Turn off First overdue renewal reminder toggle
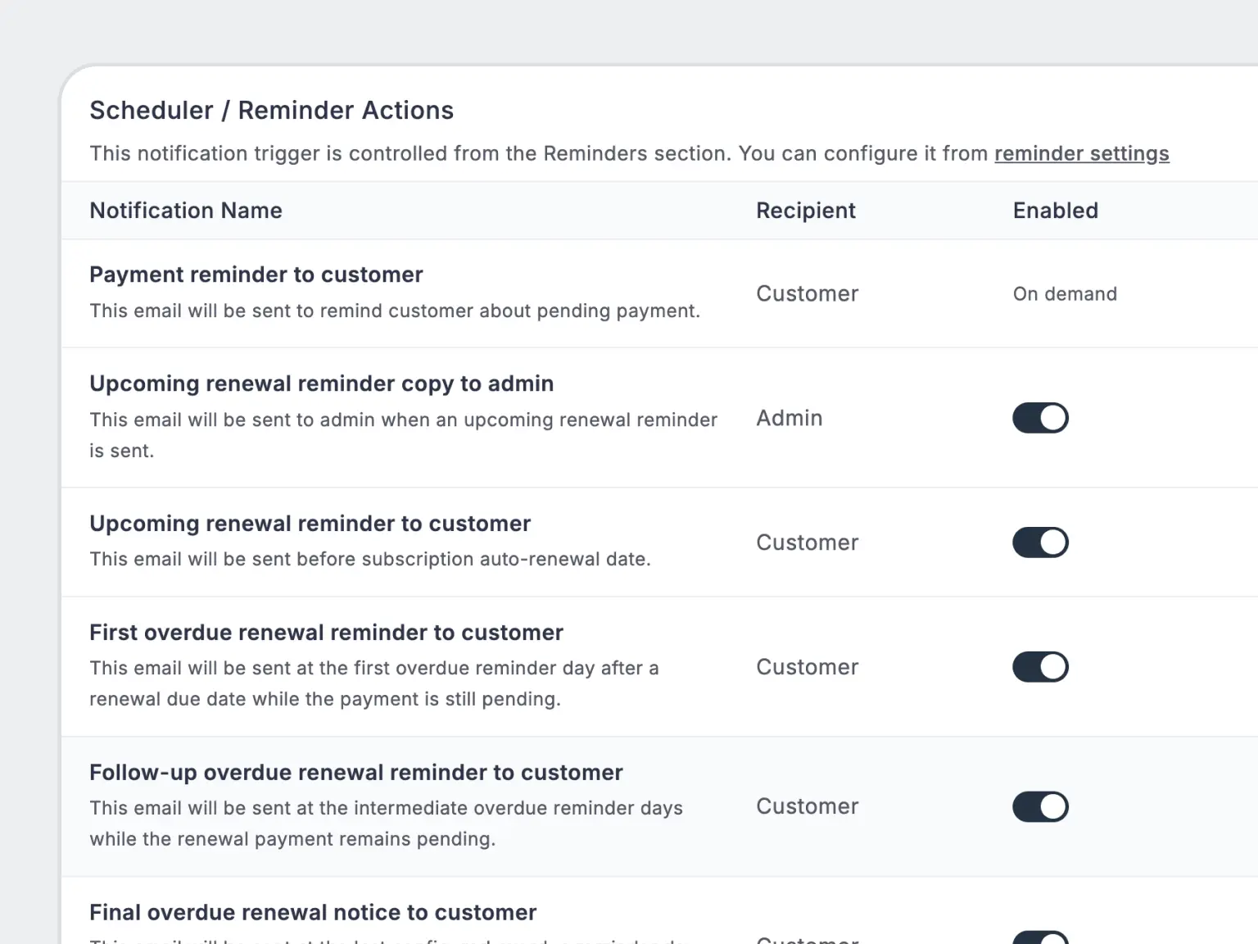This screenshot has width=1258, height=944. [x=1040, y=667]
